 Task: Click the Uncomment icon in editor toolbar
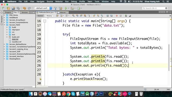coord(130,16)
